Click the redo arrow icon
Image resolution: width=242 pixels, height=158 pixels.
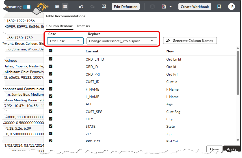(x=92, y=7)
